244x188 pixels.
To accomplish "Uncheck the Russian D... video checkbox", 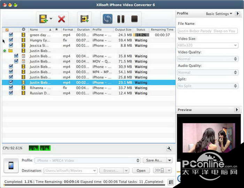I will [x=11, y=93].
